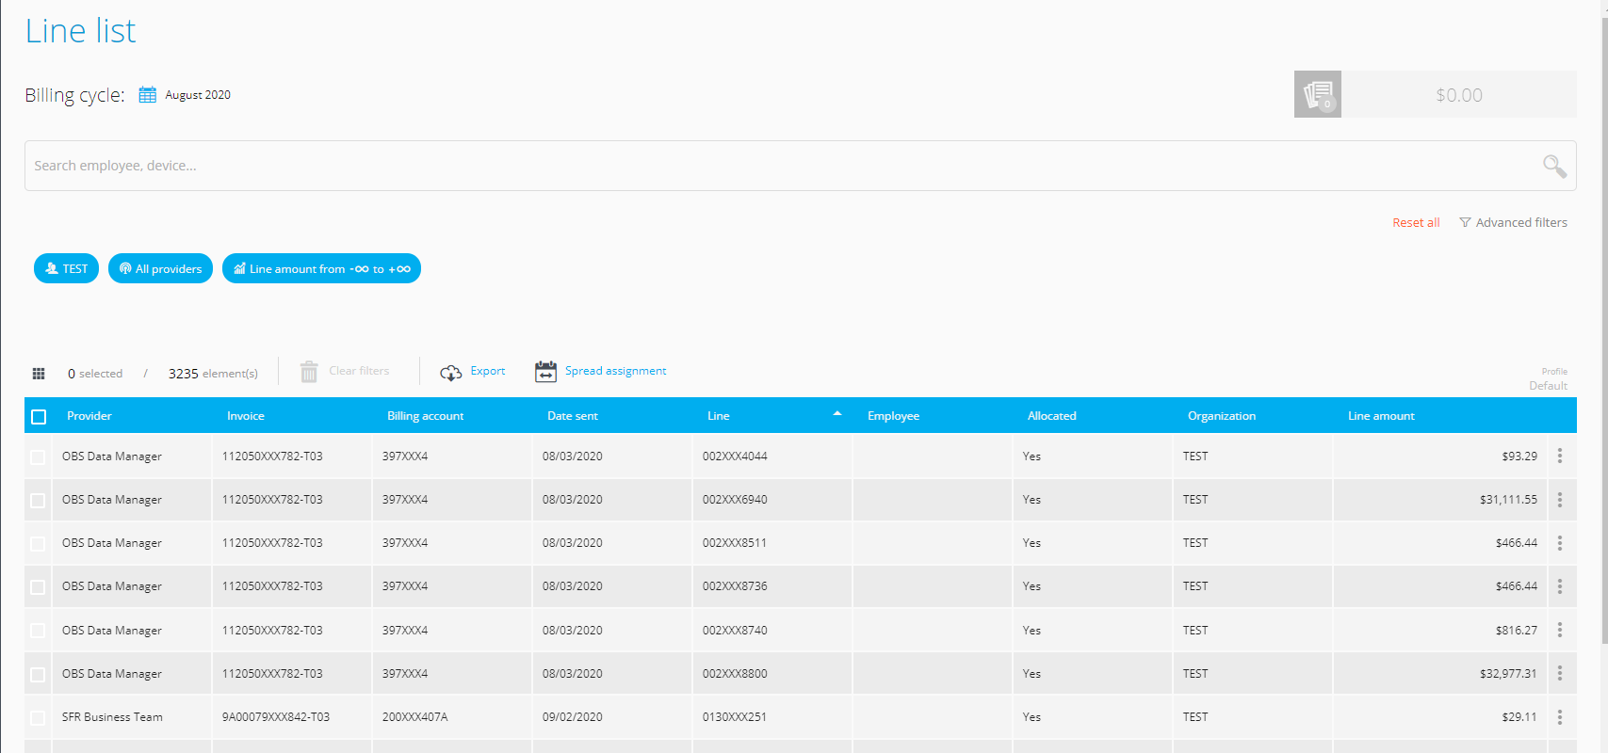The image size is (1608, 753).
Task: Click the Line amount range filter chip
Action: tap(321, 269)
